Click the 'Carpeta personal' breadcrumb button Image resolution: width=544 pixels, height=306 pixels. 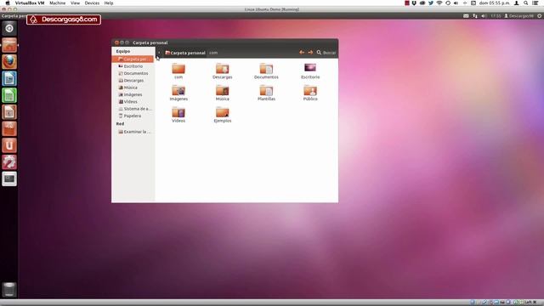tap(185, 53)
